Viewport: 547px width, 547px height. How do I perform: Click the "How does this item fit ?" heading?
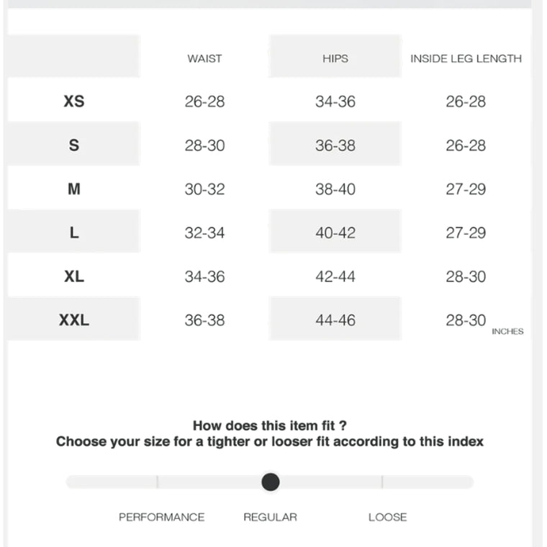tap(270, 425)
